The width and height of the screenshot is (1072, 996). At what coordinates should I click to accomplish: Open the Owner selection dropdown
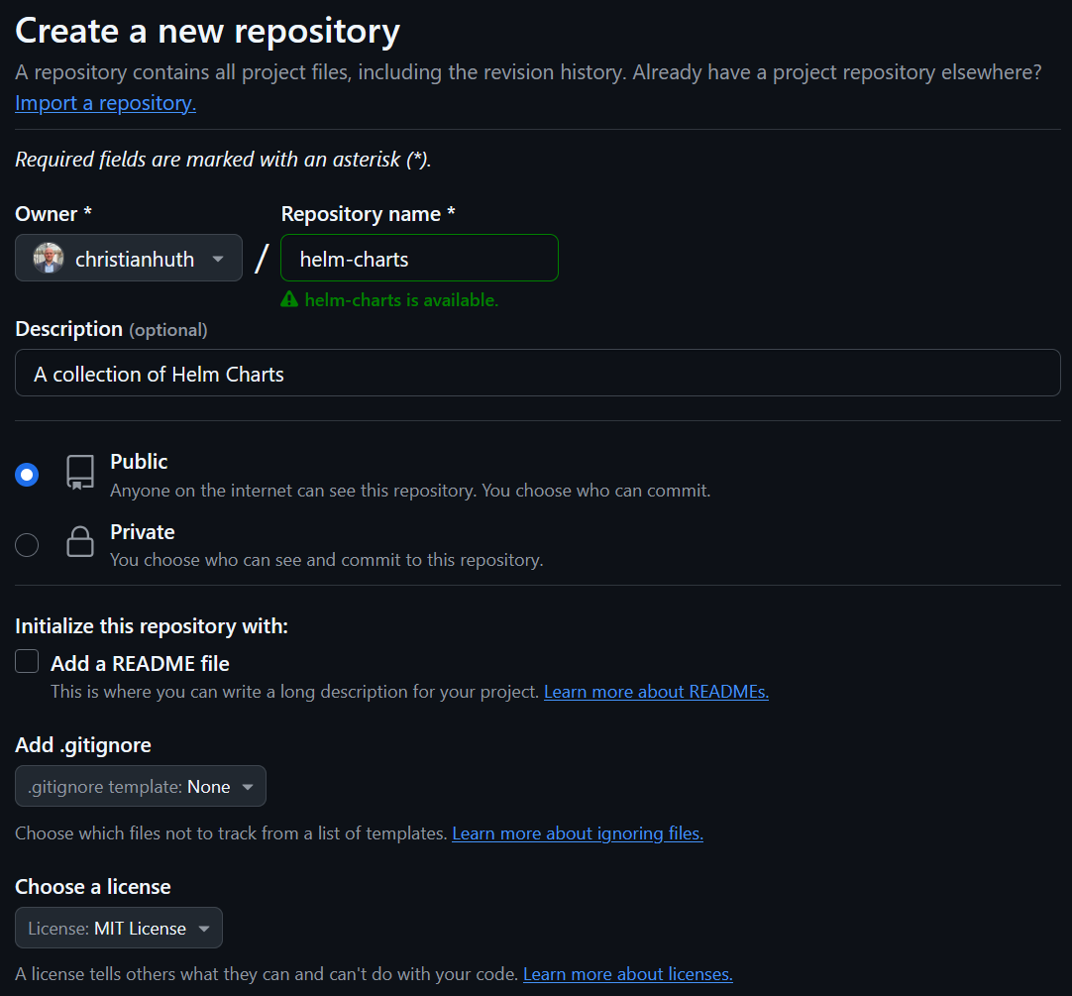pyautogui.click(x=128, y=258)
